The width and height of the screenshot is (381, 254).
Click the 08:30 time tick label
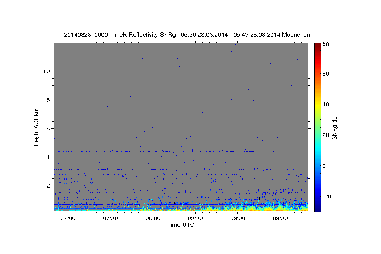point(195,218)
